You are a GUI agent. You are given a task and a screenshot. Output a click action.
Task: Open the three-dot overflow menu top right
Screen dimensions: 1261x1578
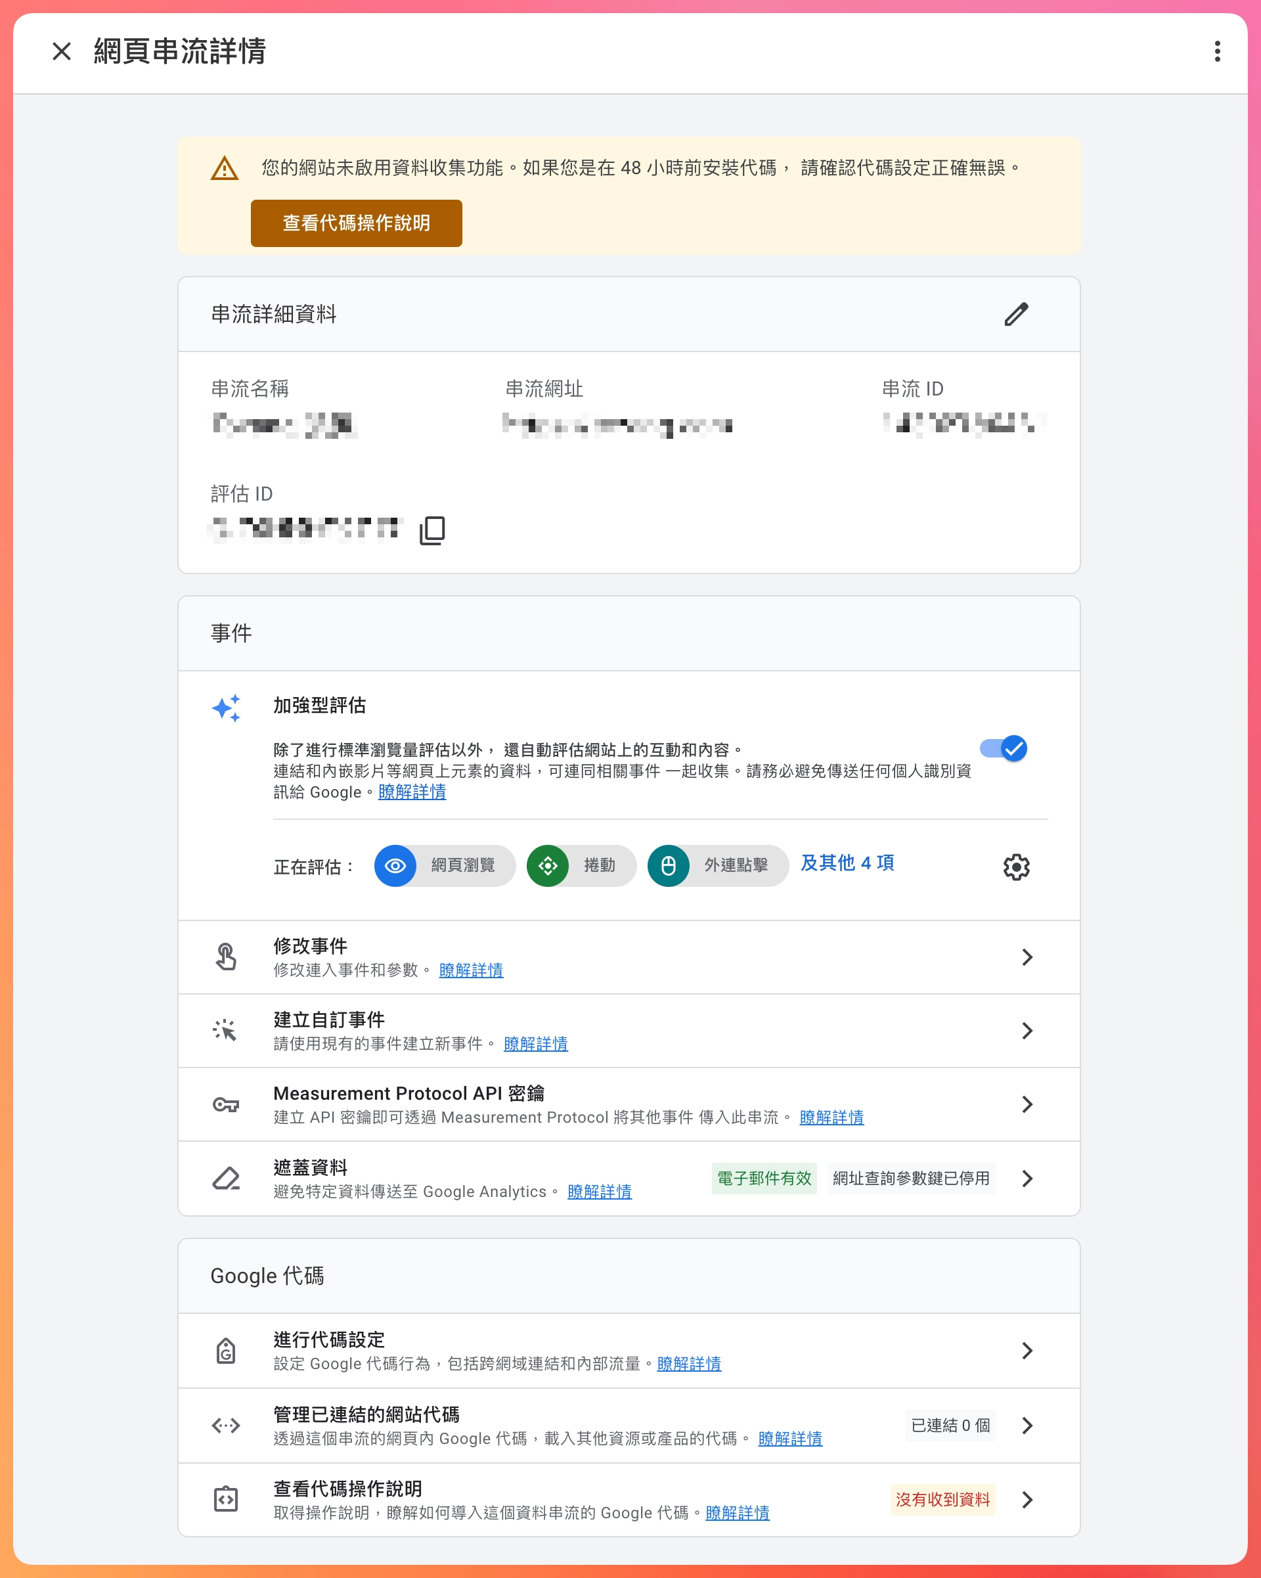coord(1217,51)
